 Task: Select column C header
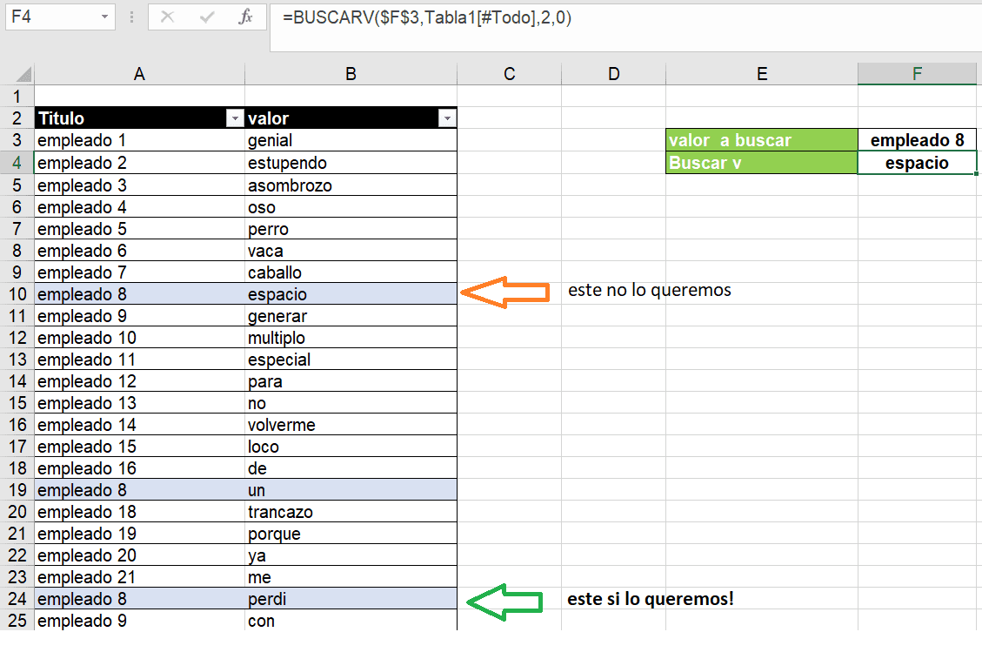509,74
